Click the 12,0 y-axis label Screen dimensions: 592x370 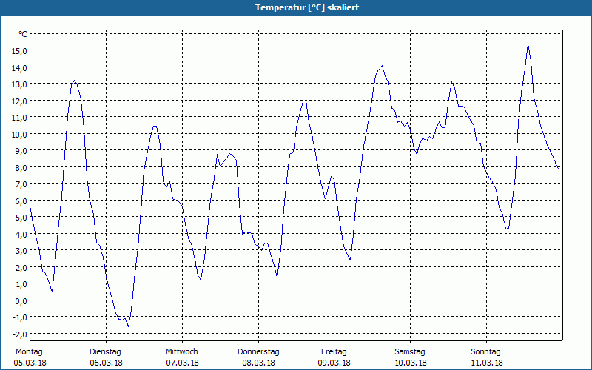[x=20, y=101]
